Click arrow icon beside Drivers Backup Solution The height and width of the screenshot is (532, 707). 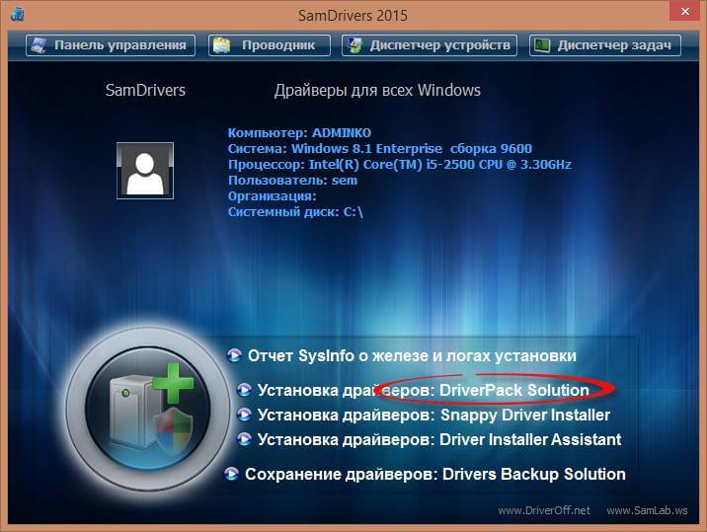pos(232,474)
